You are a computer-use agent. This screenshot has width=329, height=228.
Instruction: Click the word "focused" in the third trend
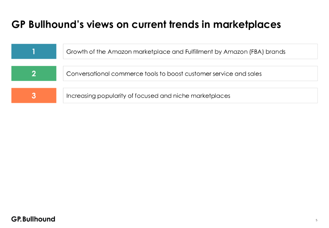pos(147,96)
